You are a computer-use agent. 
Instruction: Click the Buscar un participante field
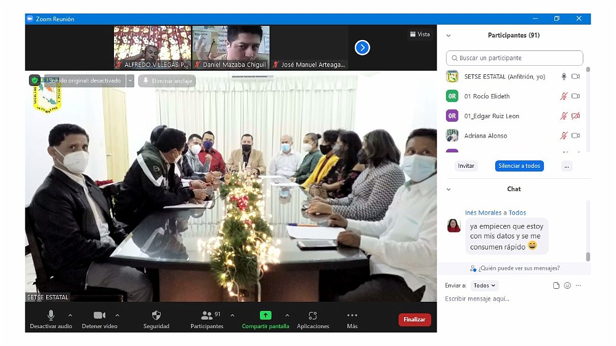pyautogui.click(x=514, y=58)
